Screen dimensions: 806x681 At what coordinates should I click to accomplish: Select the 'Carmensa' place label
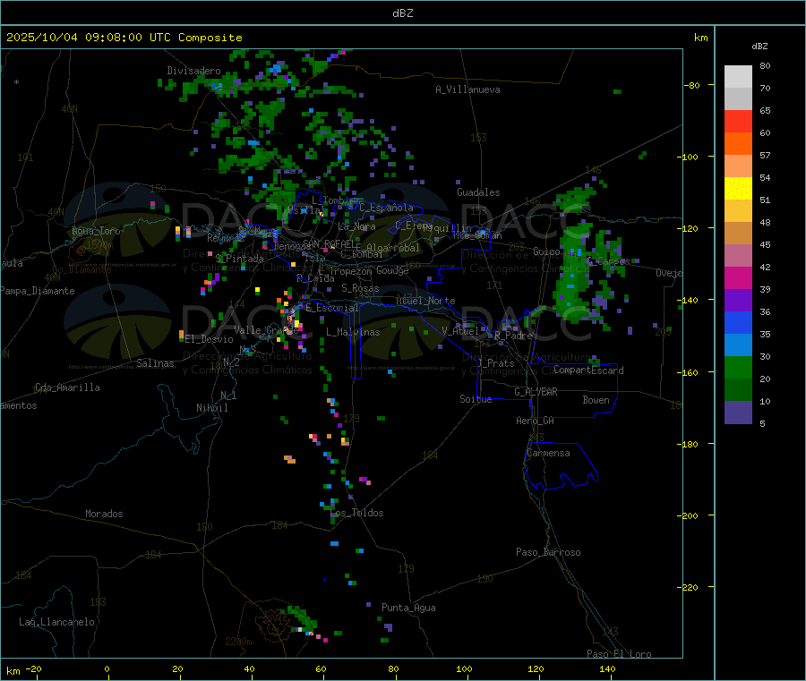click(548, 453)
